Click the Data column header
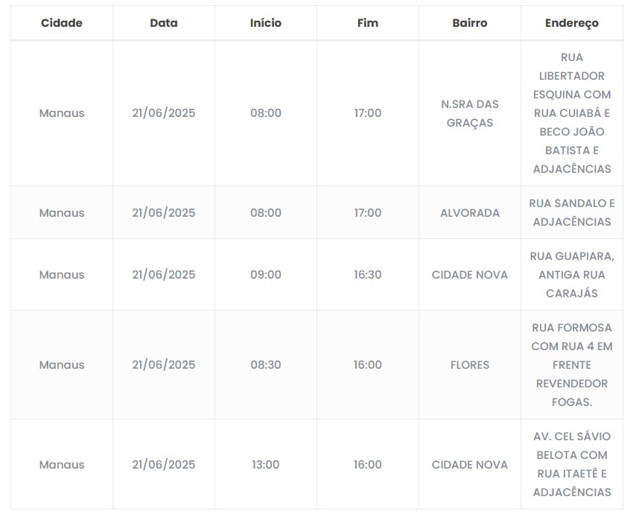 coord(164,23)
